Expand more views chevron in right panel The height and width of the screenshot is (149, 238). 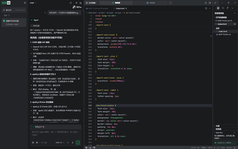232,8
